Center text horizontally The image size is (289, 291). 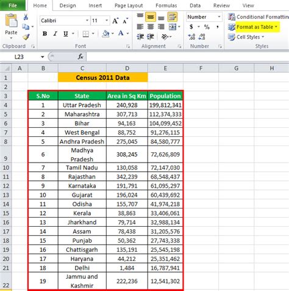151,27
